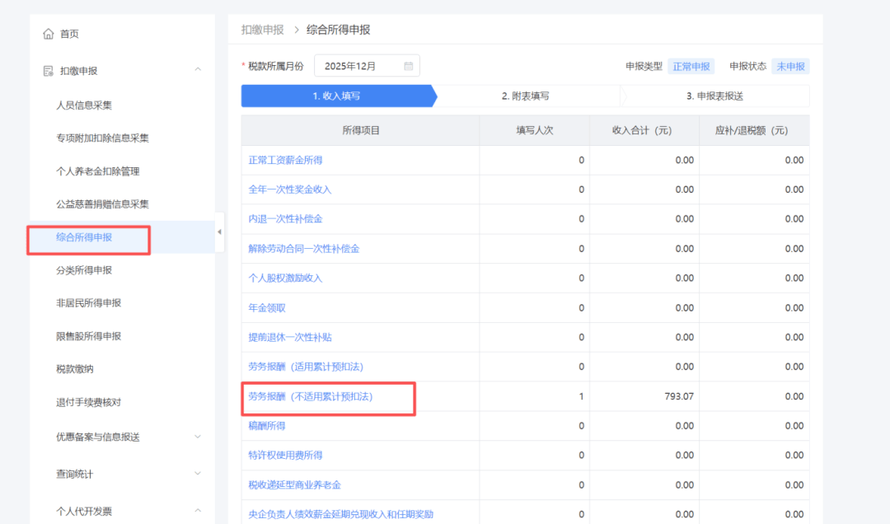Click the 全年一次性奖金收入 link
The image size is (890, 524).
click(x=289, y=189)
